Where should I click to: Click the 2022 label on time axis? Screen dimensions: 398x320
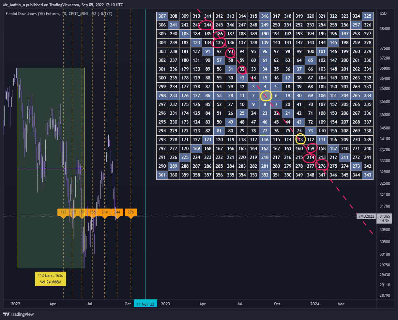tap(16, 304)
